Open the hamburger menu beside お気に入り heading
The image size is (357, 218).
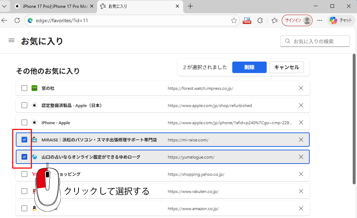[x=11, y=41]
